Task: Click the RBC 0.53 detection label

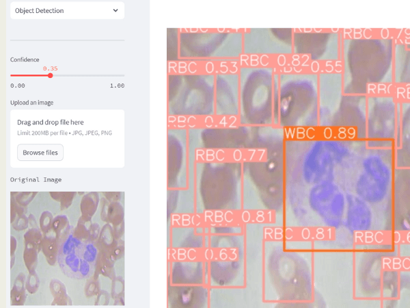Action: point(203,68)
